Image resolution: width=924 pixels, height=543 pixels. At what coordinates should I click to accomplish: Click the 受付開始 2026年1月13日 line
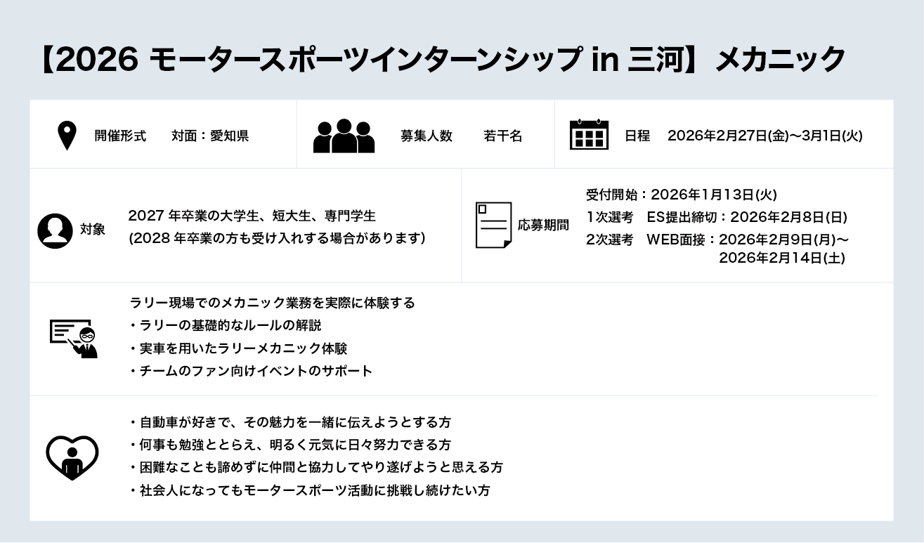click(x=681, y=195)
